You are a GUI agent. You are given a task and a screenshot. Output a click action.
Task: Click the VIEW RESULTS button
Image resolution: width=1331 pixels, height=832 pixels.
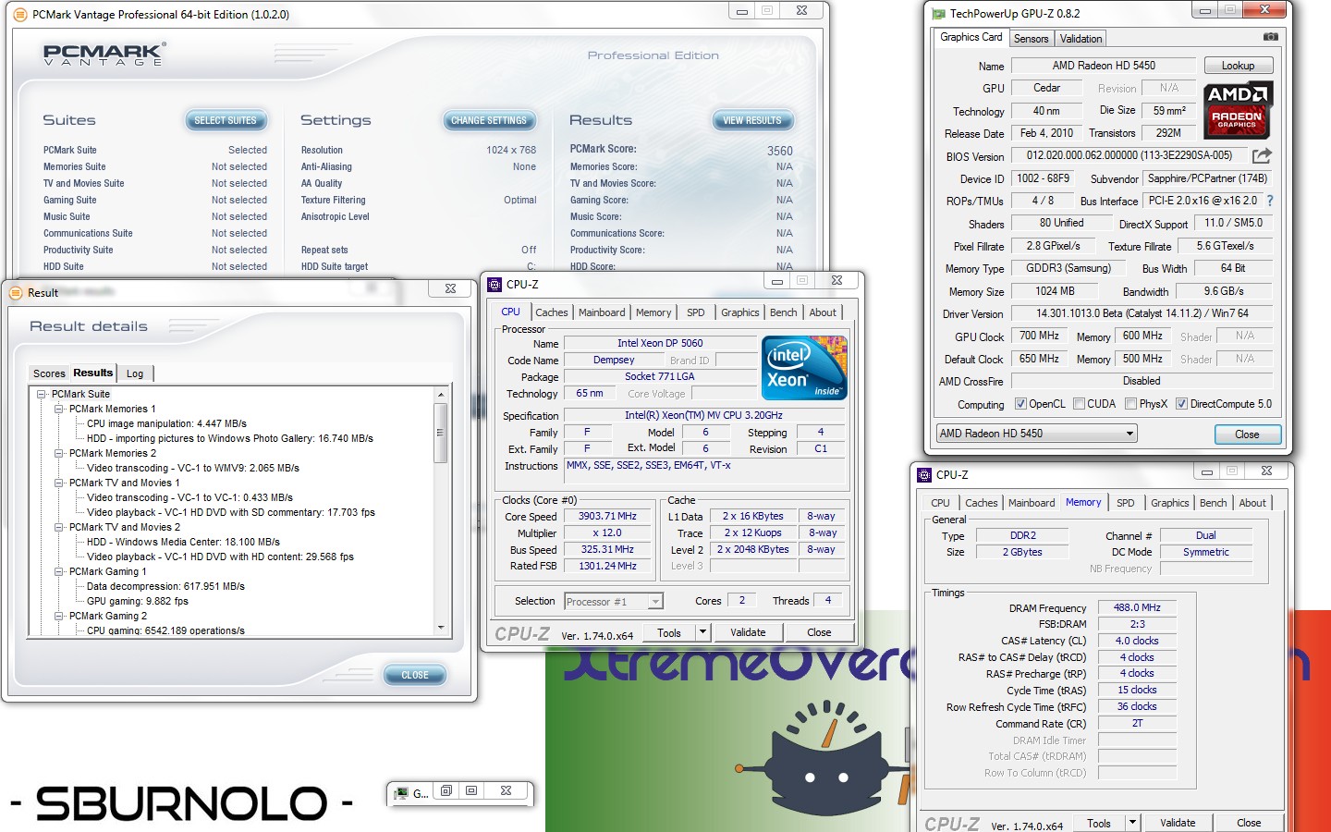pos(751,120)
